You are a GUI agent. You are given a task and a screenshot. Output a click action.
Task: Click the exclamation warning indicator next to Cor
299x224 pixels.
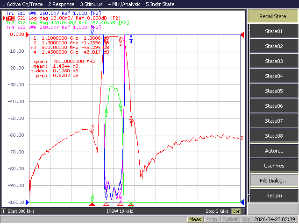(x=243, y=211)
